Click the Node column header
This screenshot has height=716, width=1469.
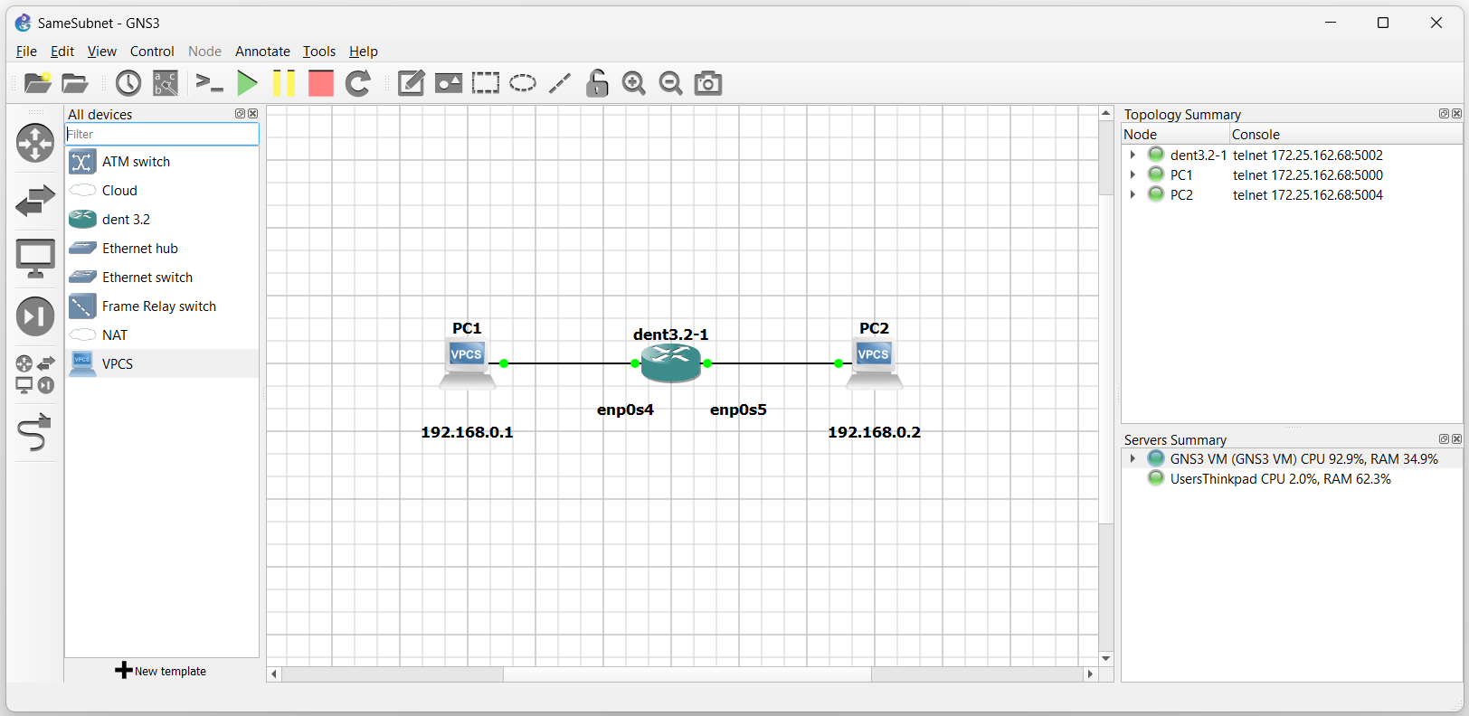point(1175,134)
